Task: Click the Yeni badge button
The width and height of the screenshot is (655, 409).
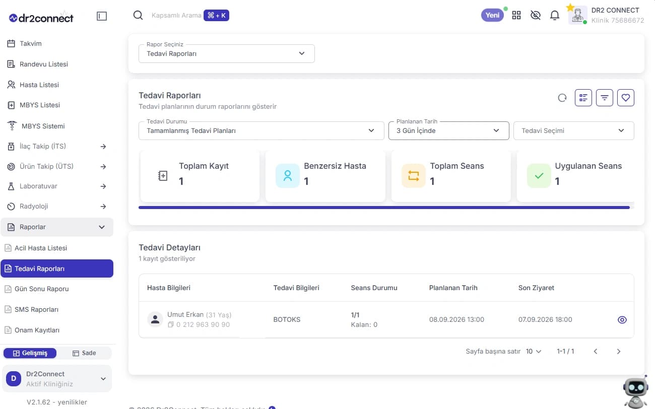Action: click(x=492, y=15)
